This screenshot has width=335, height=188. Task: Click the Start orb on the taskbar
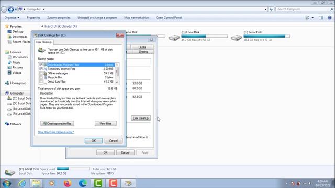pyautogui.click(x=7, y=183)
